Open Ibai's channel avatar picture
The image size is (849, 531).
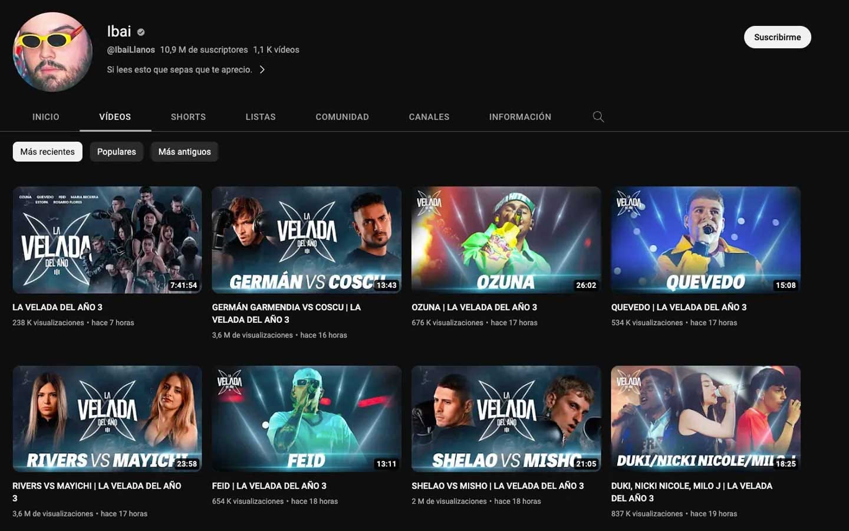coord(53,52)
